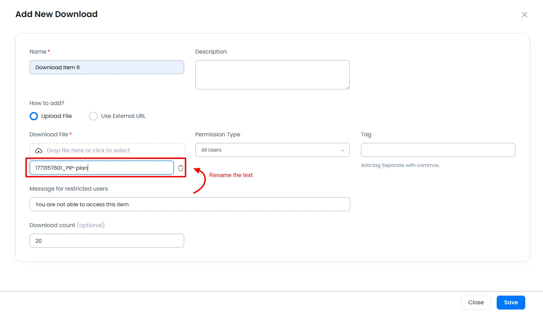This screenshot has width=543, height=313.
Task: Click the 'Upload File' label text
Action: 56,116
